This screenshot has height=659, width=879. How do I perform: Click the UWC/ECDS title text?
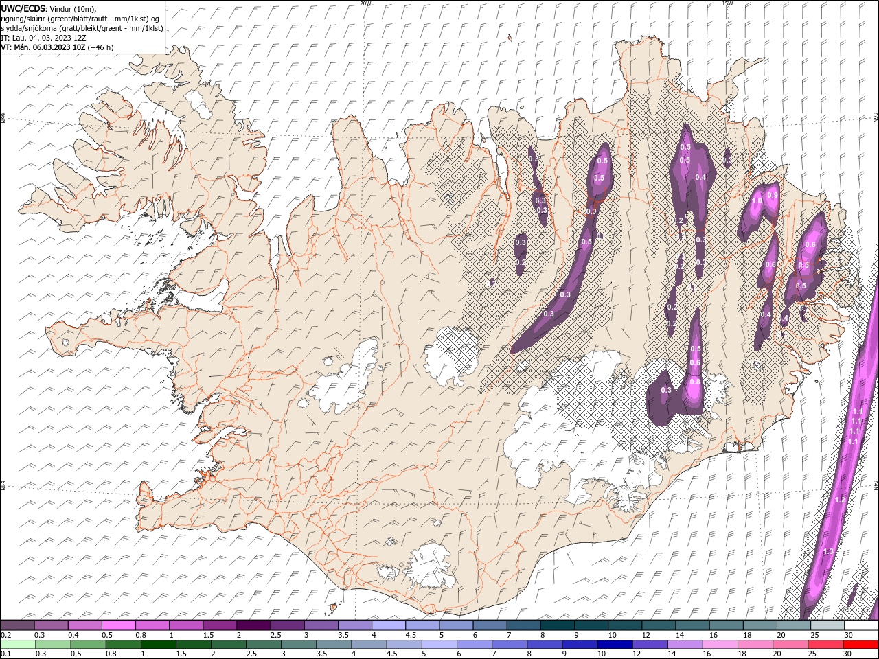[x=23, y=8]
